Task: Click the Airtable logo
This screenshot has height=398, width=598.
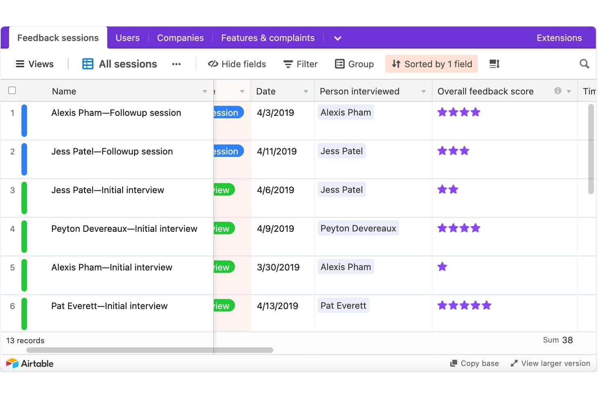Action: (30, 363)
